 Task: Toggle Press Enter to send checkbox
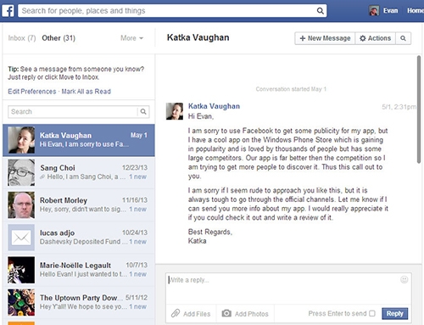click(x=372, y=313)
